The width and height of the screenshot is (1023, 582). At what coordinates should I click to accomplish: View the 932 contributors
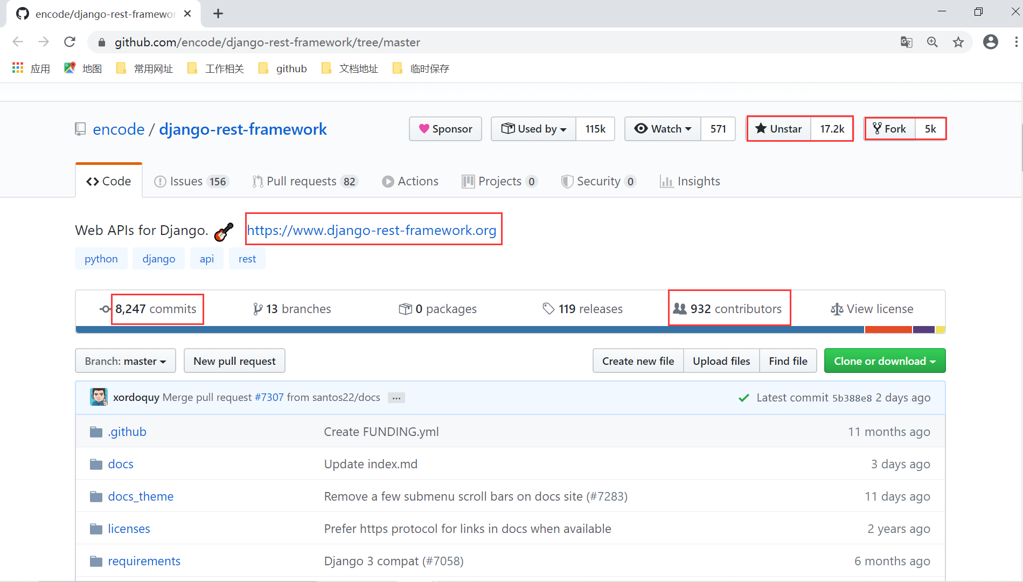(x=728, y=309)
